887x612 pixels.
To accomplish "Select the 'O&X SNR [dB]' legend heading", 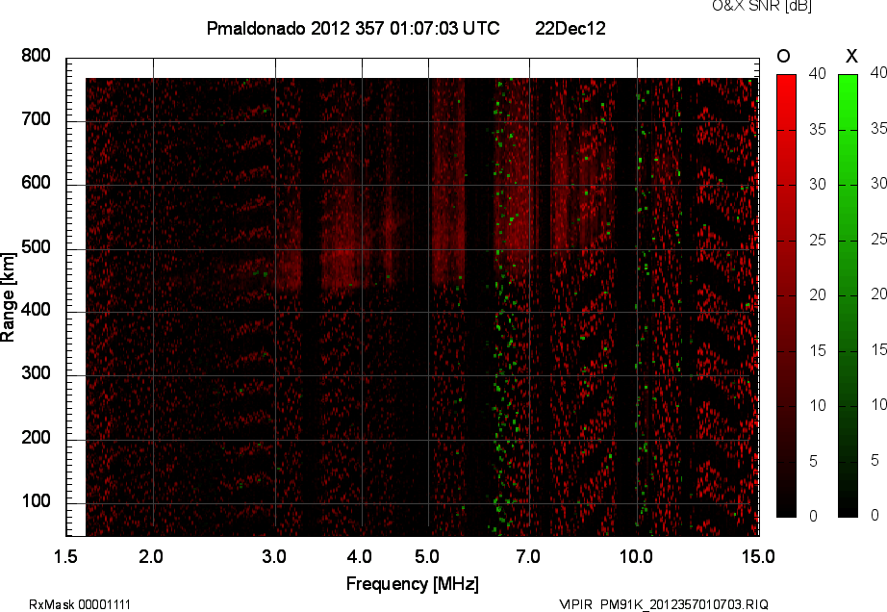I will pyautogui.click(x=748, y=7).
